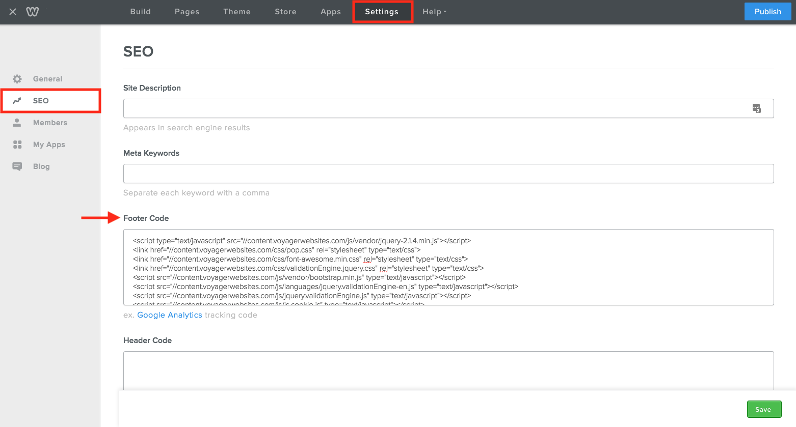
Task: Click the jquery.validationEngine.js script line
Action: click(x=302, y=296)
